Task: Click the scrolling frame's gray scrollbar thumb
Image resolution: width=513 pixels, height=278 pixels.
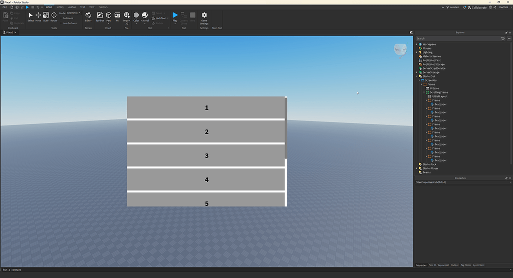Action: pos(286,128)
